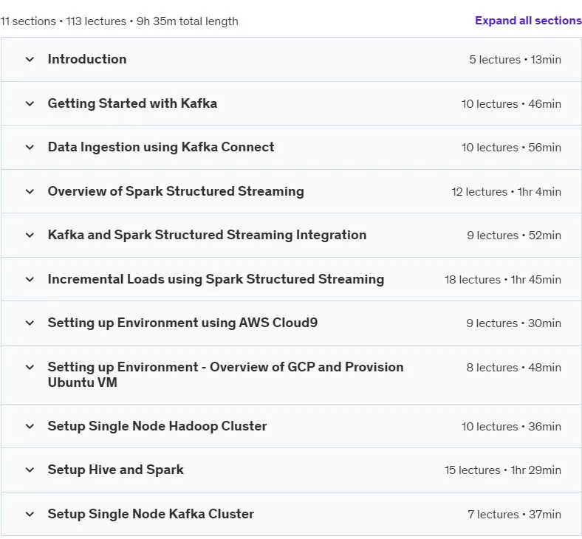The width and height of the screenshot is (582, 539).
Task: Click '7 lectures • 37min' text
Action: click(x=515, y=515)
